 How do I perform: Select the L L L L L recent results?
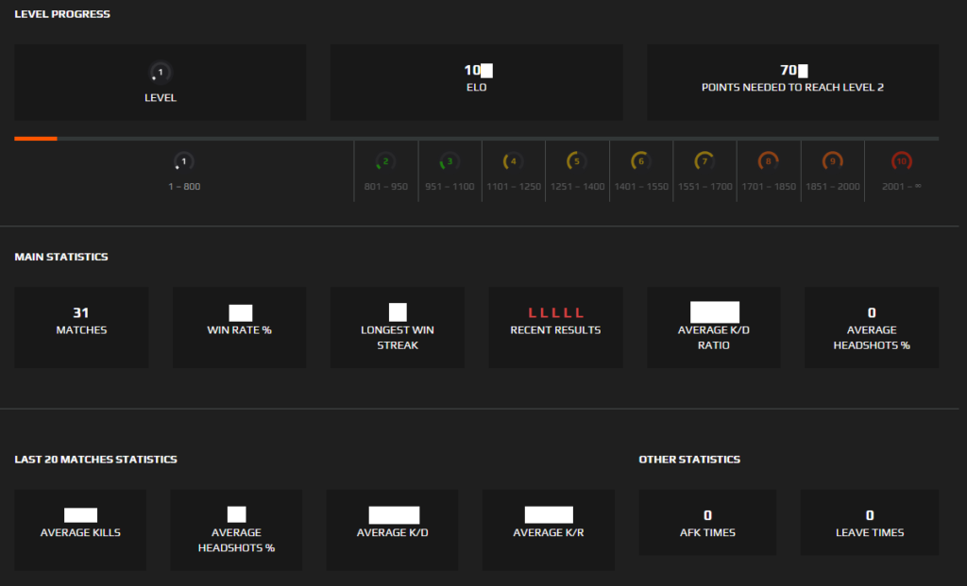coord(555,312)
